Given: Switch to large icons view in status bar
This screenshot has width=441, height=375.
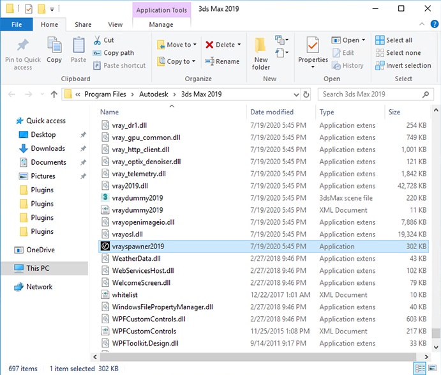Looking at the screenshot, I should [x=432, y=369].
